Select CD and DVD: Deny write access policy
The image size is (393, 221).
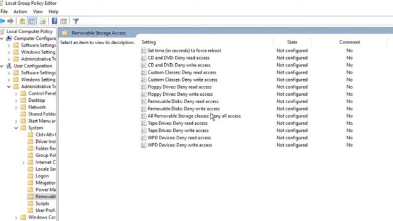click(179, 65)
